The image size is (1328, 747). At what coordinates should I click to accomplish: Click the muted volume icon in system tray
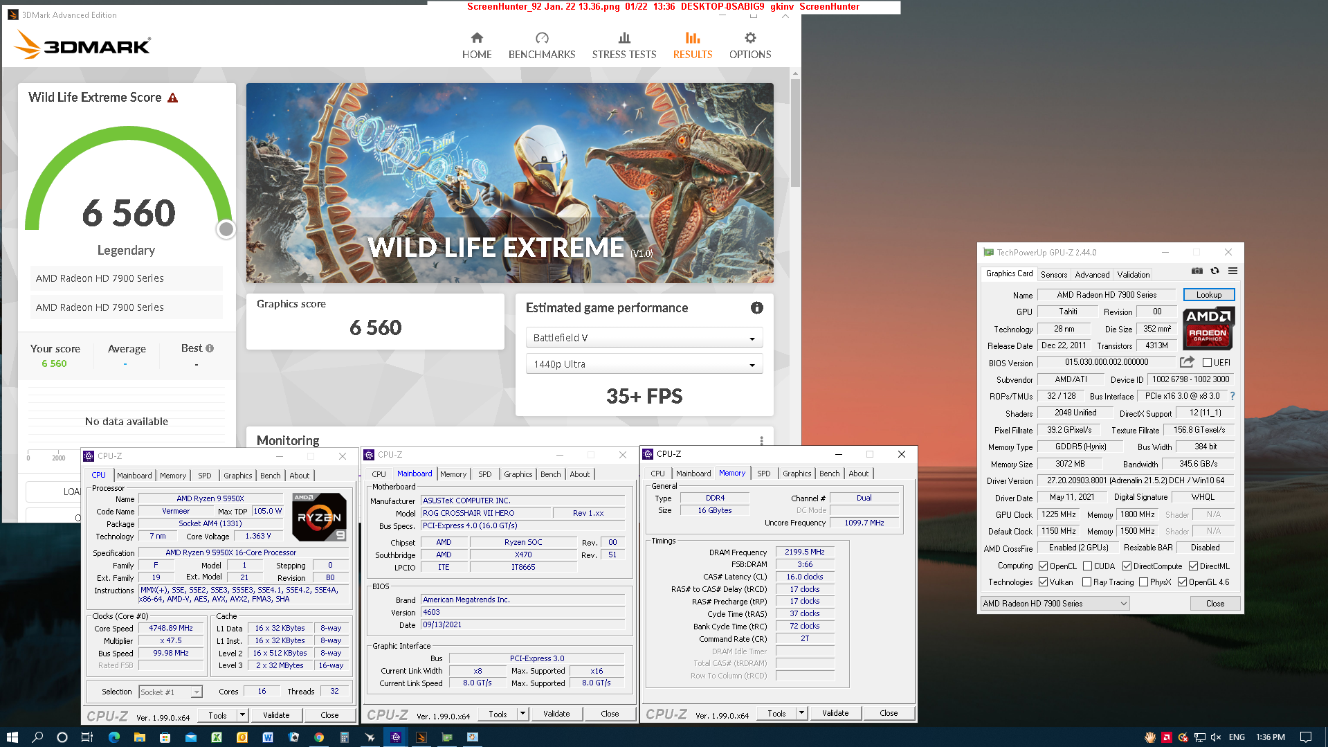click(x=1215, y=737)
